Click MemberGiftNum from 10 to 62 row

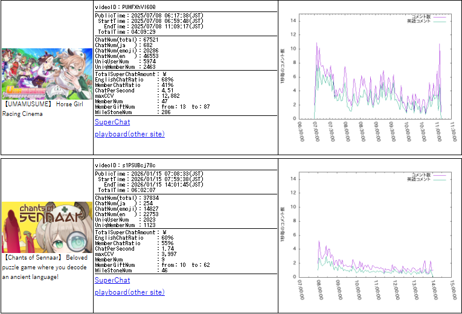coord(152,265)
